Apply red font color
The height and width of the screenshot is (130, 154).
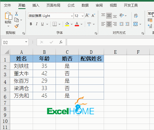pos(77,24)
